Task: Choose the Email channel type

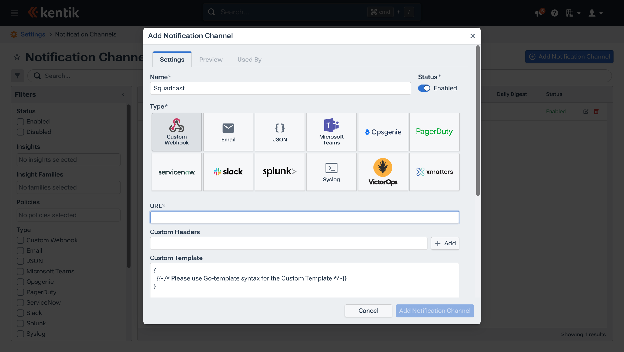Action: tap(228, 132)
